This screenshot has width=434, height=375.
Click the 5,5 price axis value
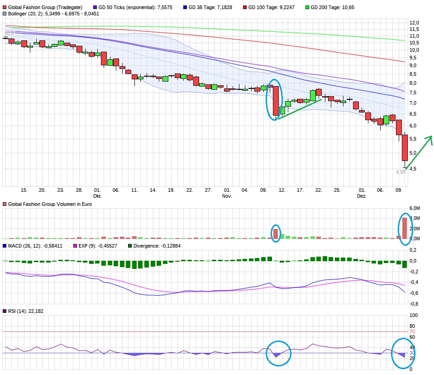413,139
